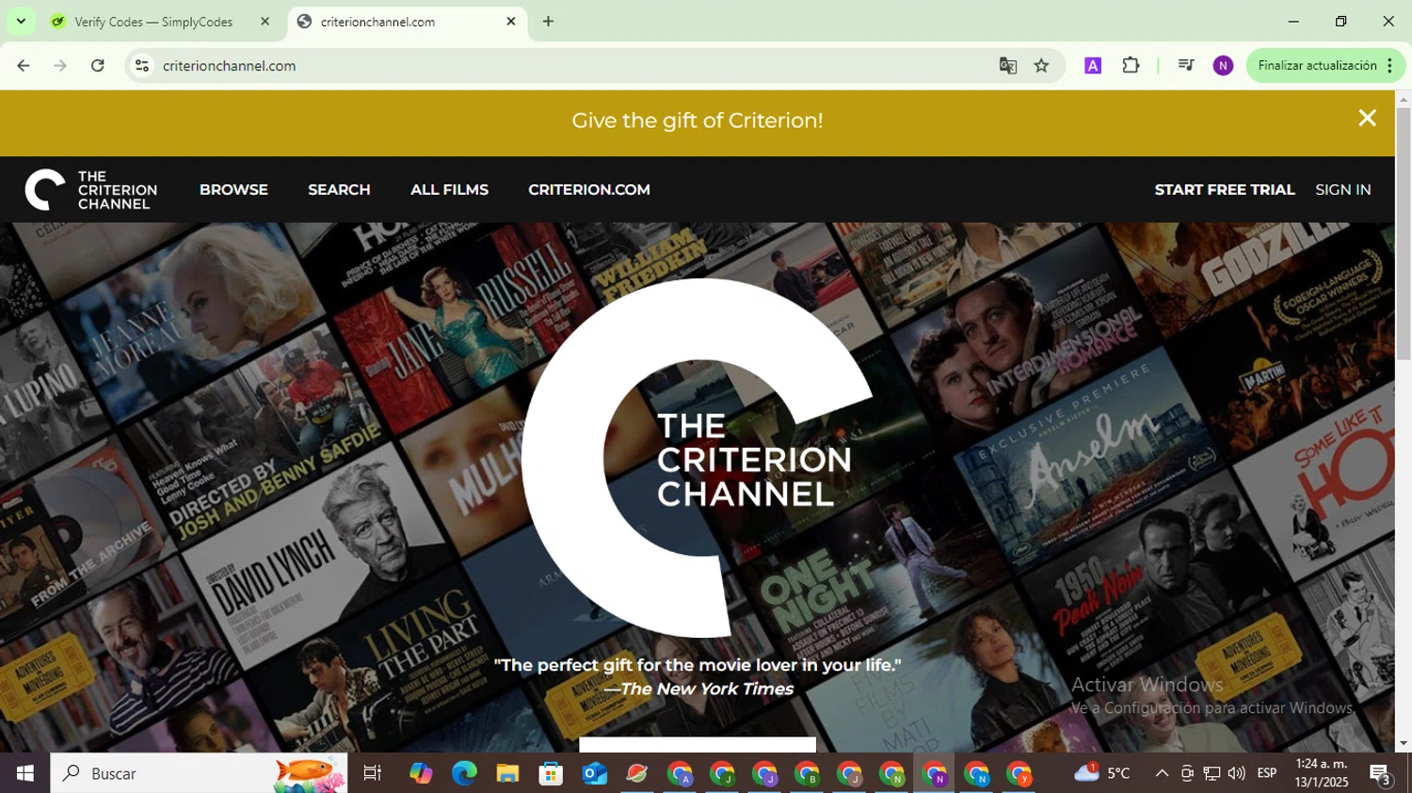Viewport: 1412px width, 793px height.
Task: Dismiss the gift banner with X
Action: click(x=1367, y=118)
